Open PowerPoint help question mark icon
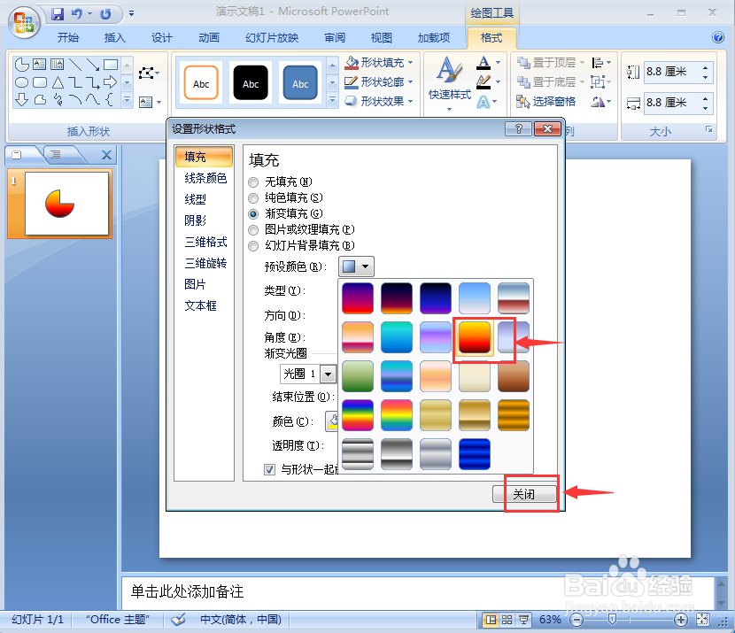The height and width of the screenshot is (633, 735). pos(718,37)
